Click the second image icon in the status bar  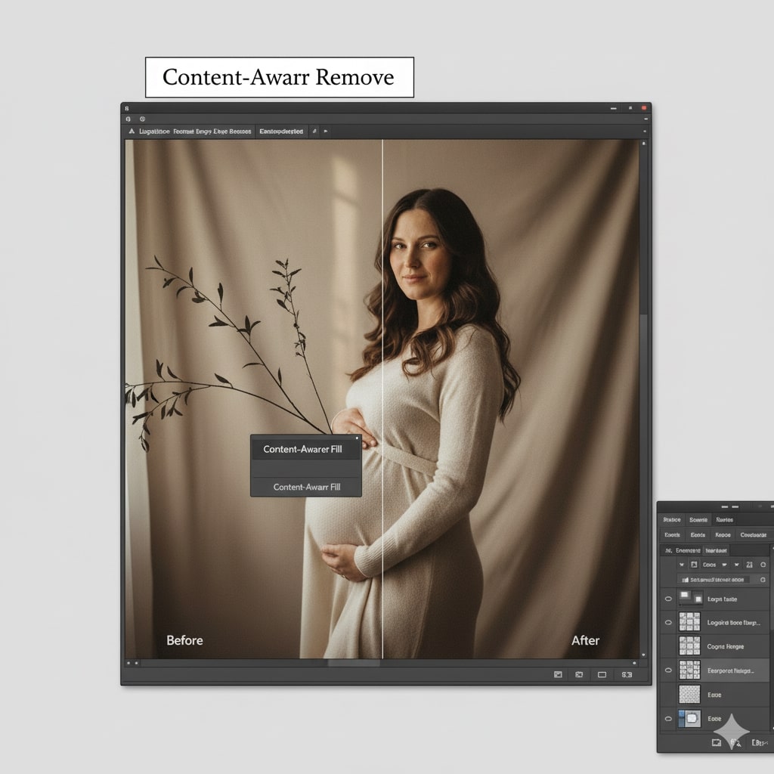579,674
